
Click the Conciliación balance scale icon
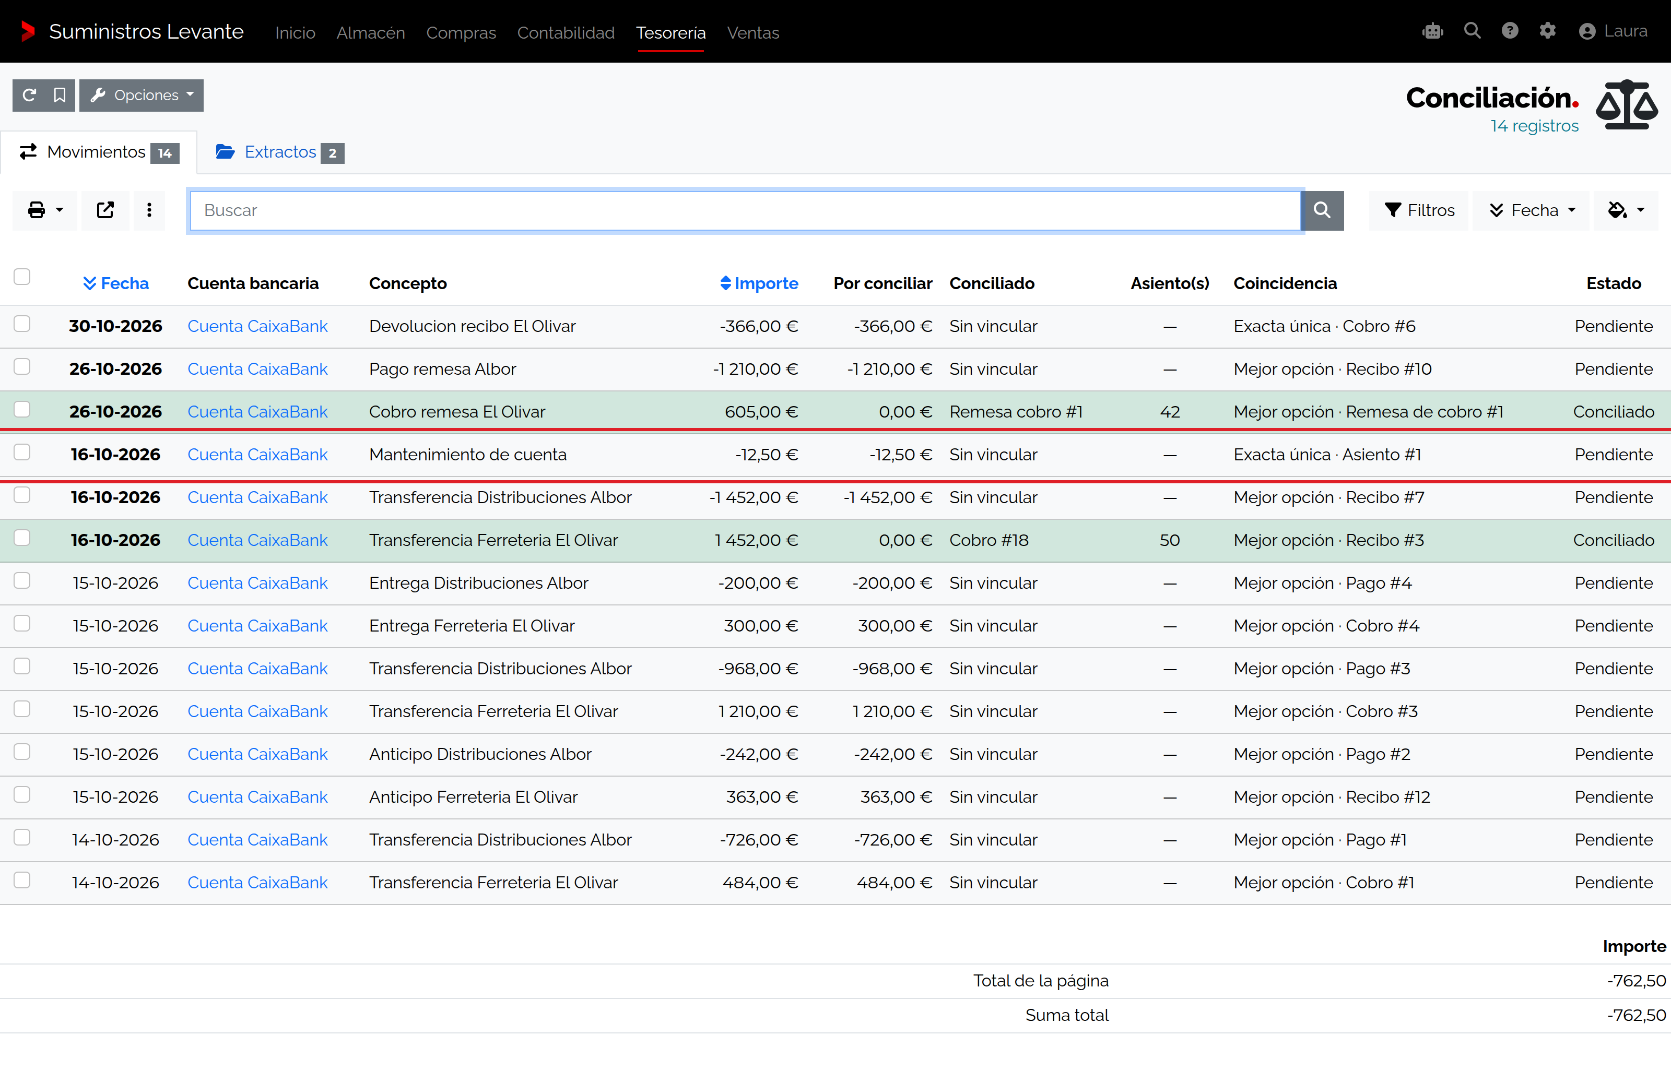point(1626,105)
